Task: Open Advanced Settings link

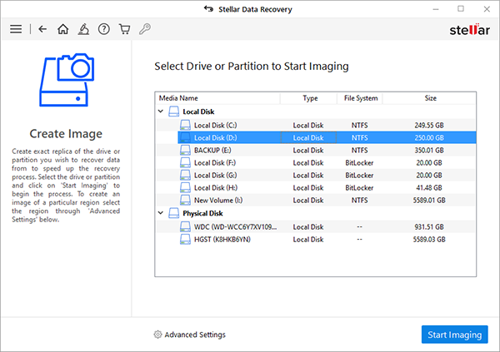Action: 195,335
